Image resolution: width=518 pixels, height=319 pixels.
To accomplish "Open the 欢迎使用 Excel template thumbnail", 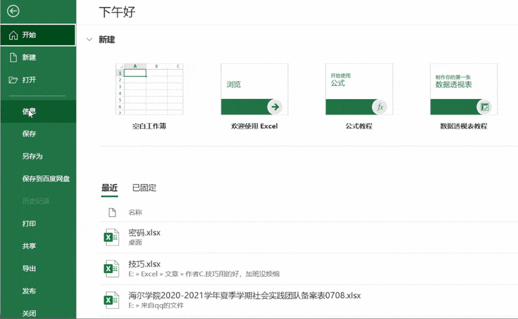I will tap(254, 89).
